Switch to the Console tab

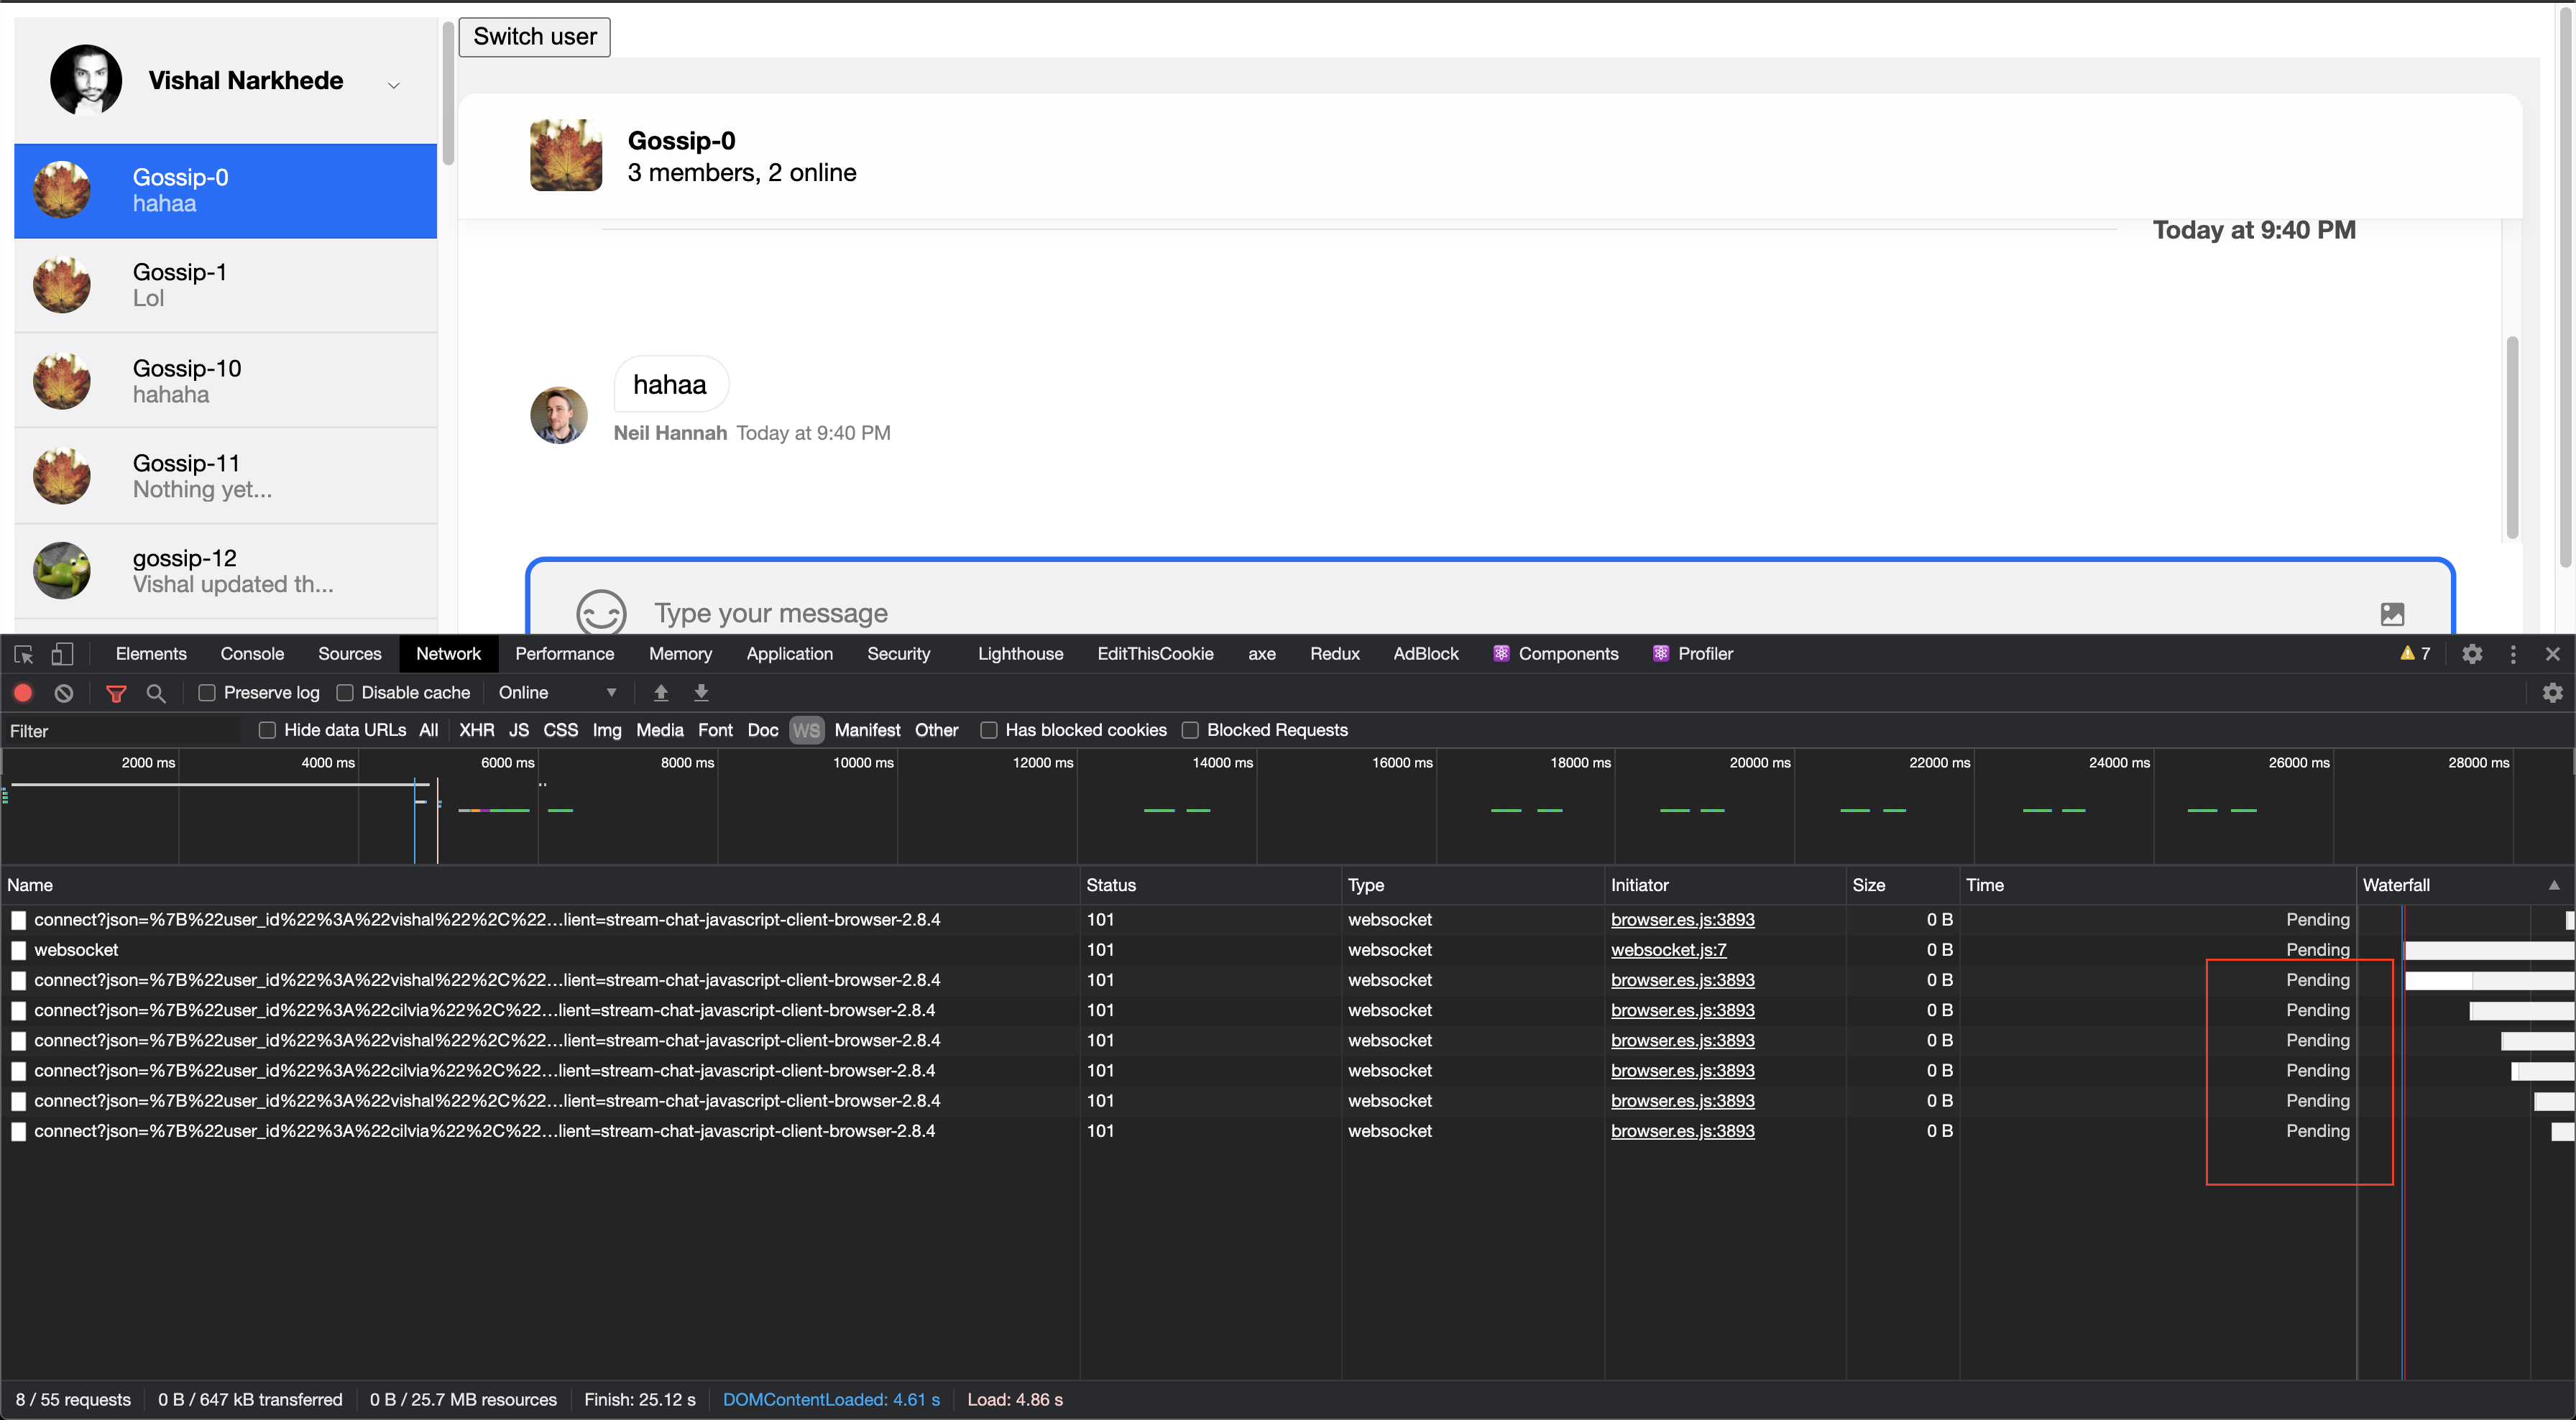(252, 654)
